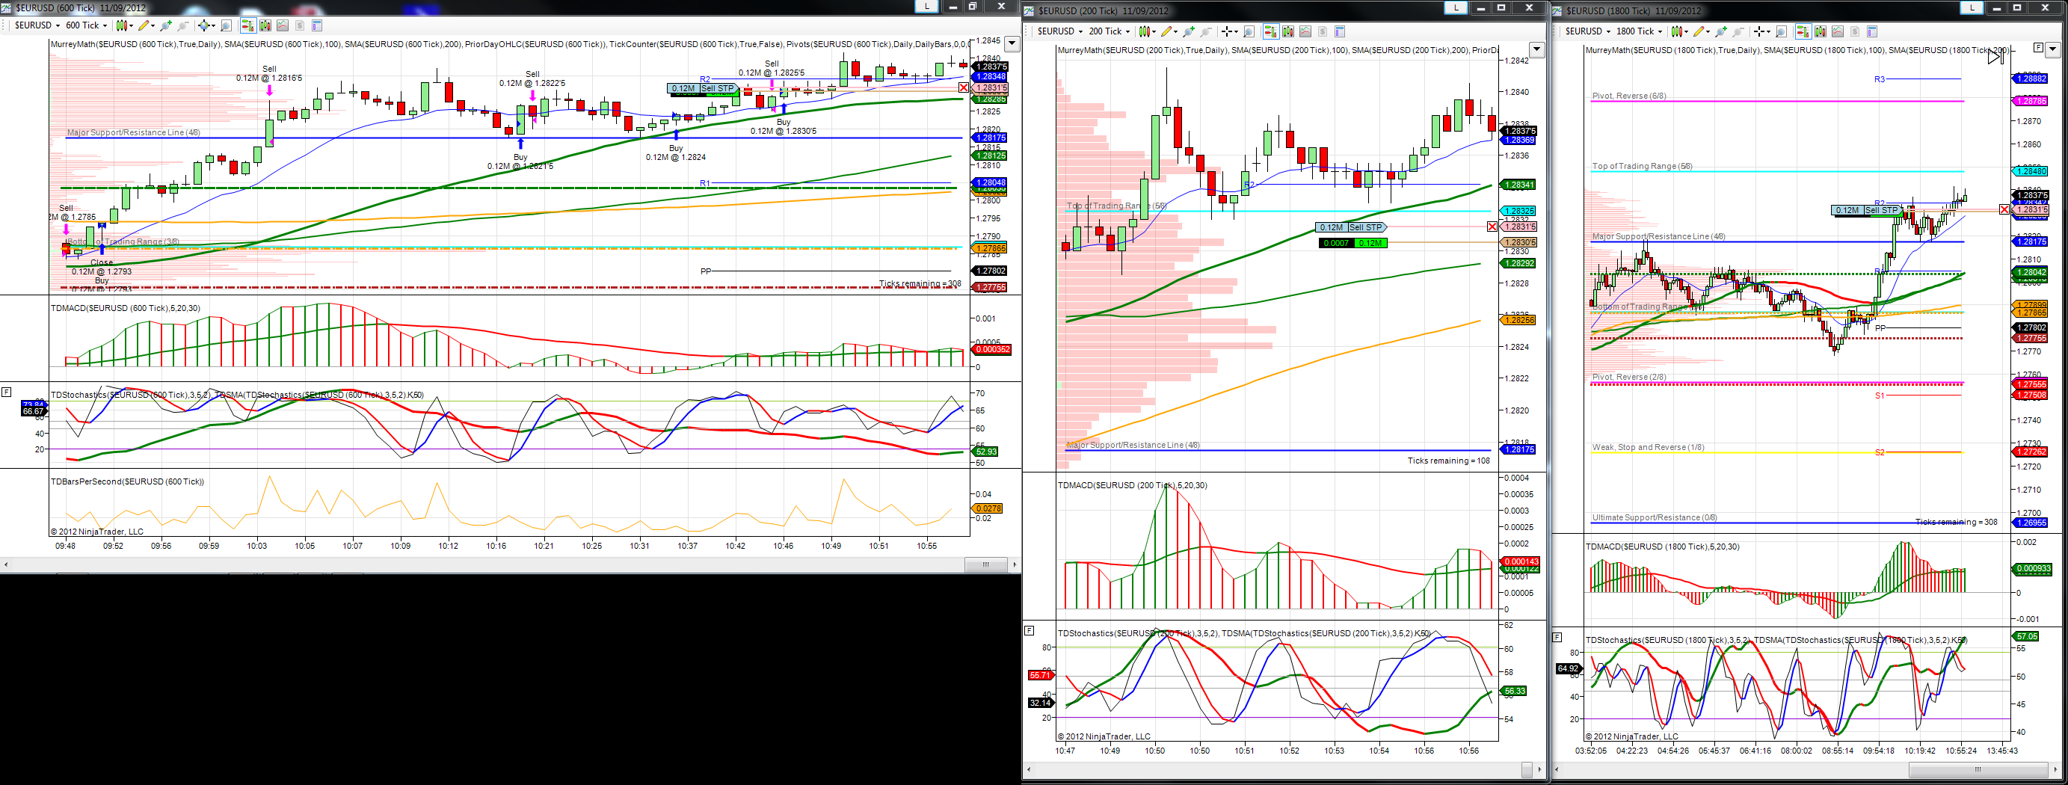Open Data Series icon in 1800 Tick window
2068x785 pixels.
(1820, 32)
